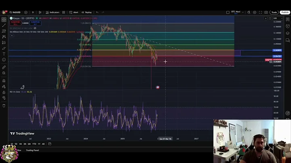Open the Trading Panel tab

click(x=32, y=150)
